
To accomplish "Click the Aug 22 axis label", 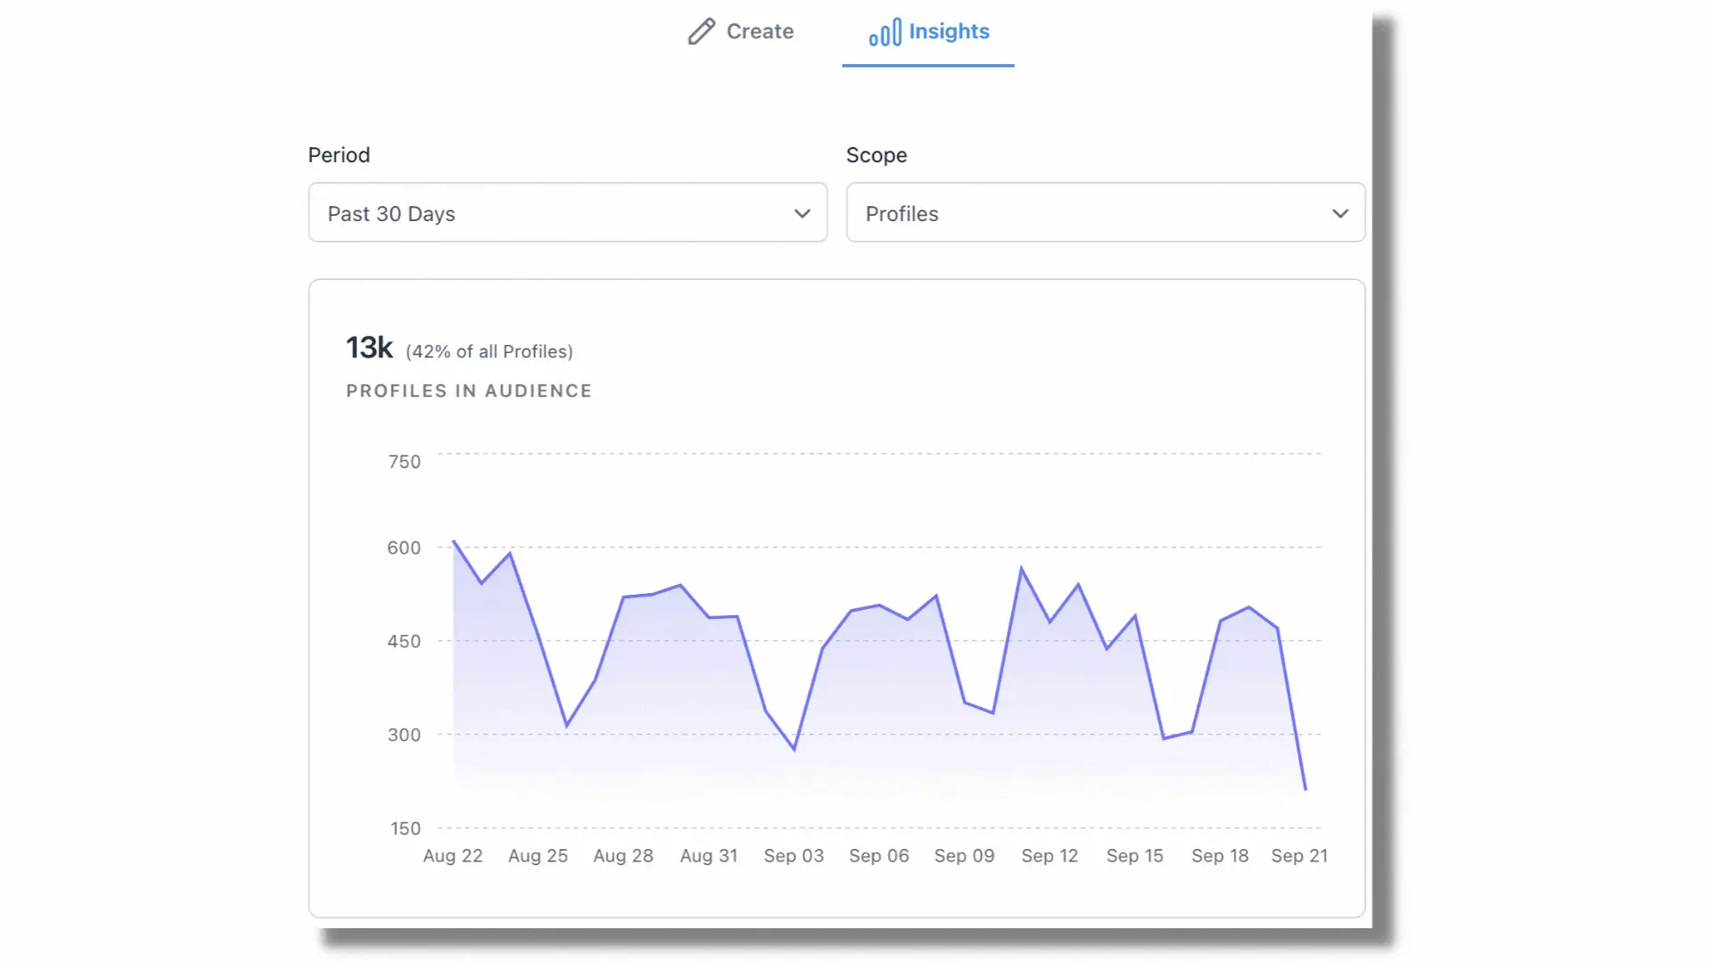I will [452, 856].
